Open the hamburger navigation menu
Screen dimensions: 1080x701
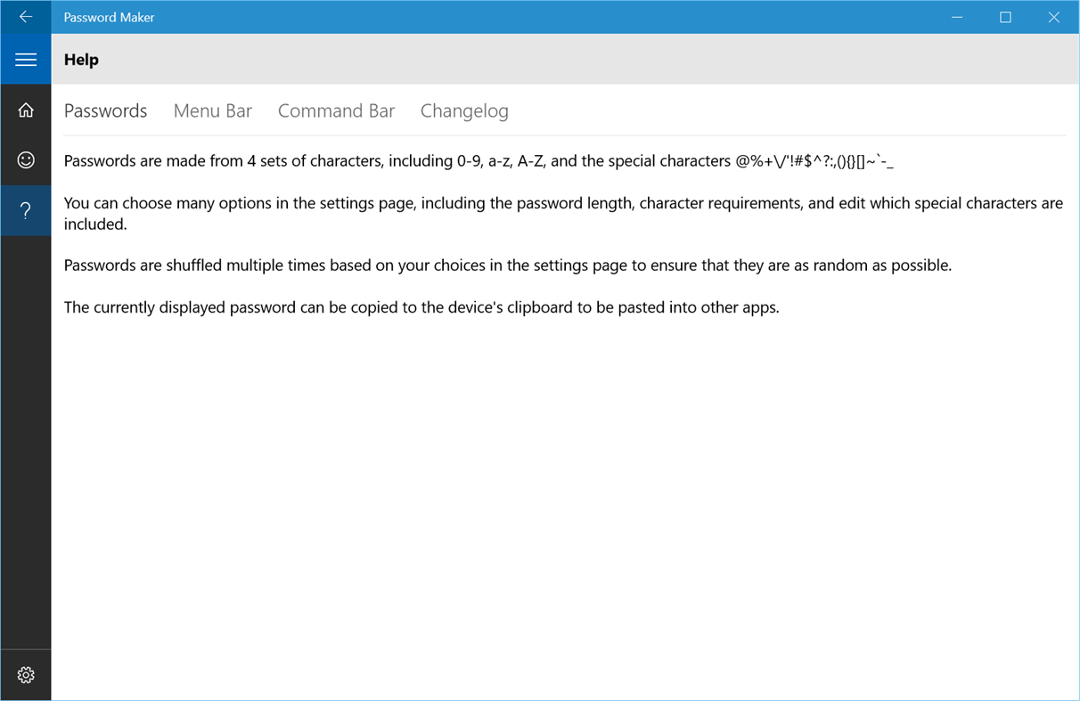tap(26, 60)
